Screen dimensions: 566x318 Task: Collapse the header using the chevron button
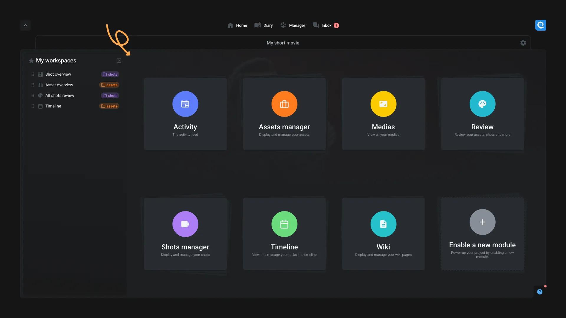point(25,25)
